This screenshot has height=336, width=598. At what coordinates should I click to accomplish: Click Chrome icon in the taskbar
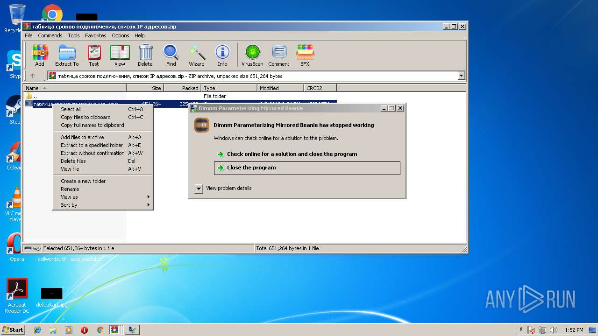pos(100,330)
